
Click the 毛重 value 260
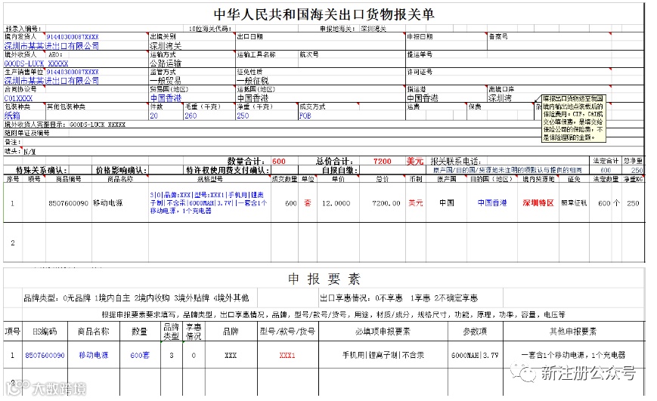point(191,116)
